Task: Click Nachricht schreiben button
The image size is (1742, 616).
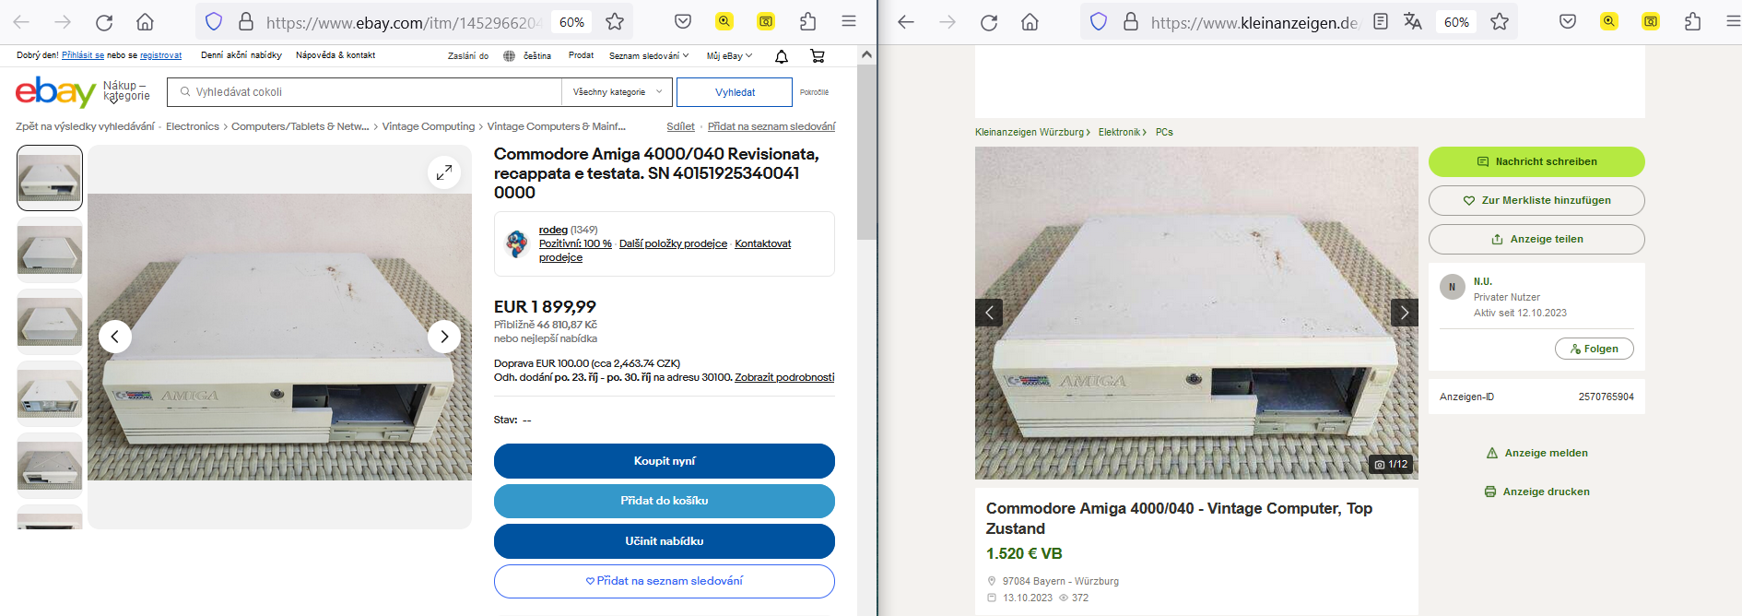Action: 1536,161
